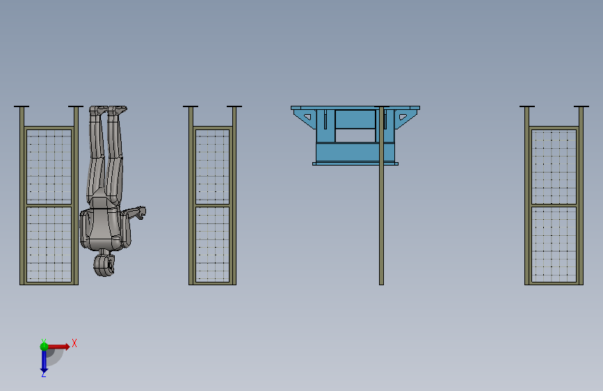Select the bottom flange plate of blue assembly

[x=355, y=163]
